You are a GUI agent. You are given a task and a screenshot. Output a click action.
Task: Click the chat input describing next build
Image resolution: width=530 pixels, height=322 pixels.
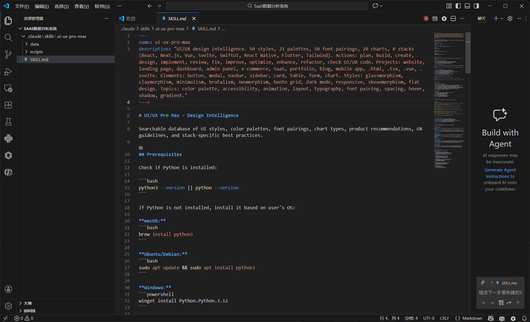pos(500,293)
